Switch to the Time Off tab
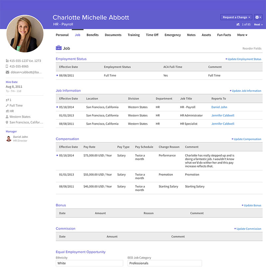This screenshot has width=266, height=272. tap(152, 35)
